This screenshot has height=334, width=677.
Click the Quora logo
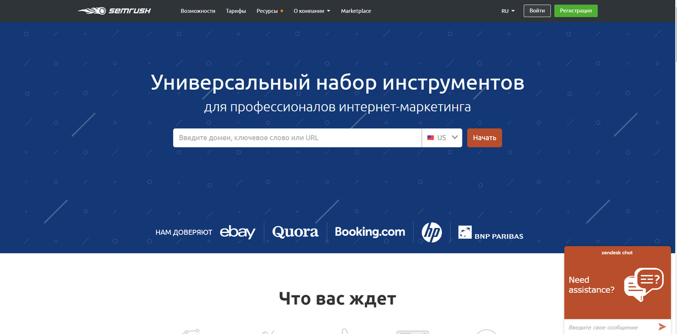click(x=295, y=231)
